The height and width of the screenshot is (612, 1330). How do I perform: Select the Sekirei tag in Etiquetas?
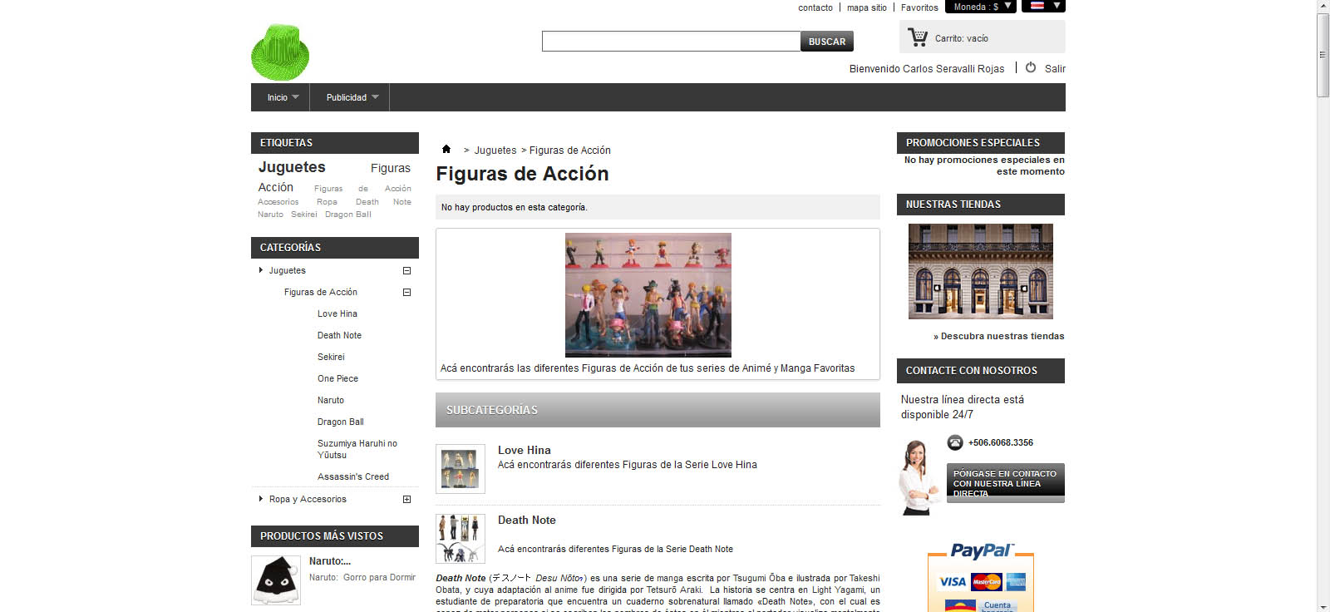pyautogui.click(x=304, y=215)
